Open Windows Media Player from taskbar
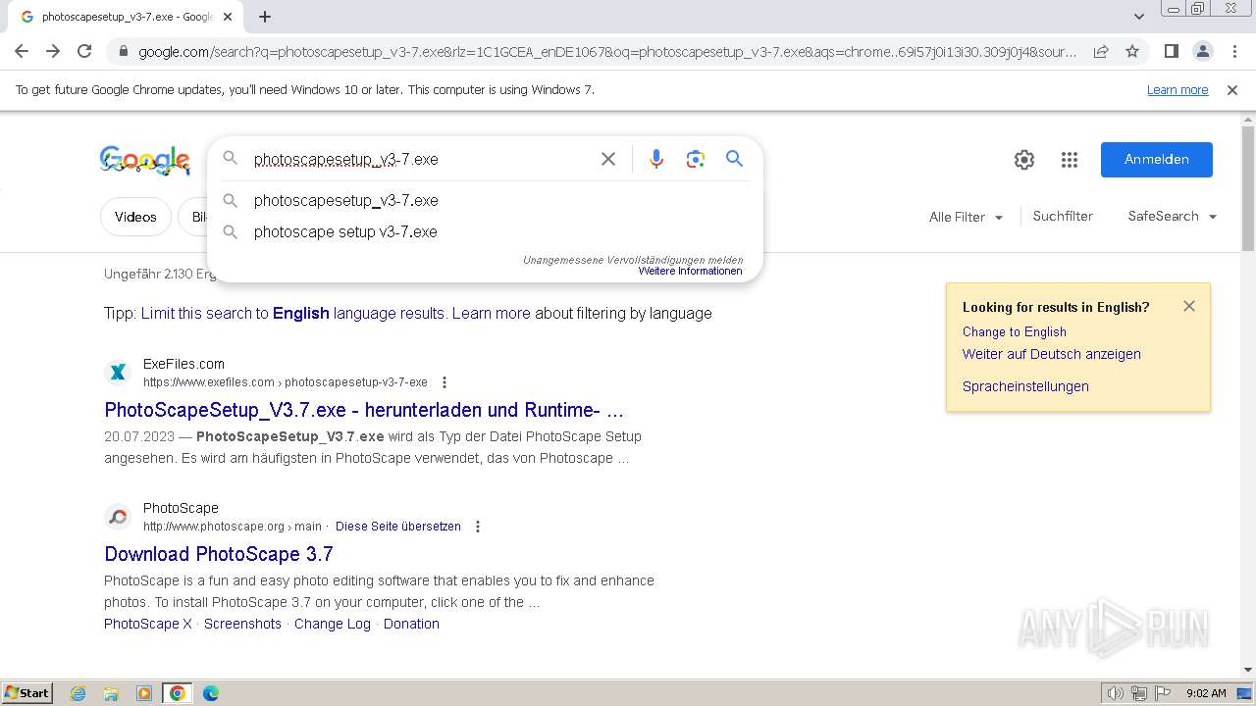This screenshot has height=706, width=1256. (144, 693)
